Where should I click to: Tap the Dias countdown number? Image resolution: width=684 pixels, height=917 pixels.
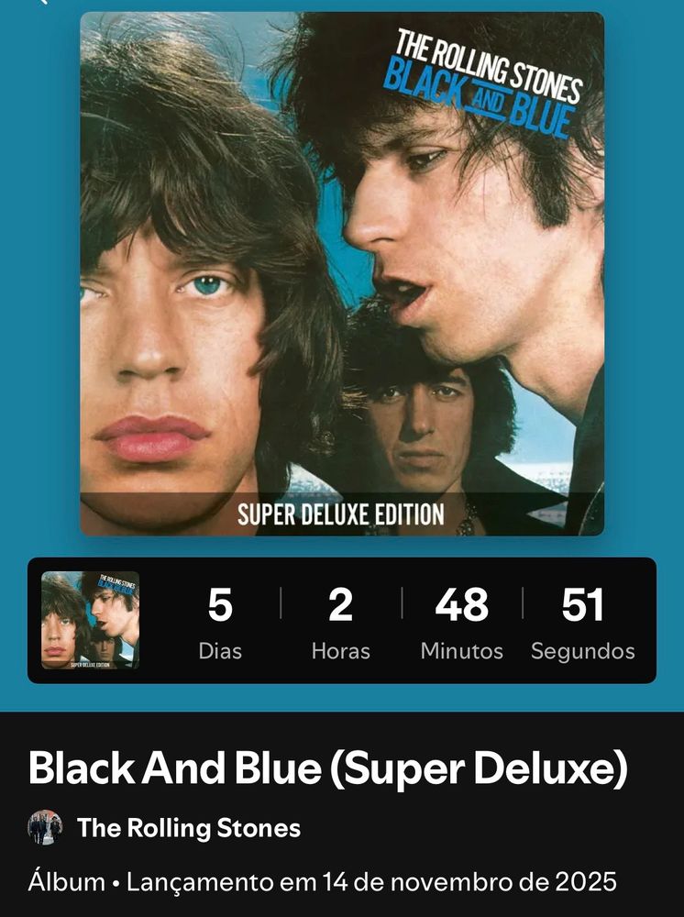click(x=220, y=604)
